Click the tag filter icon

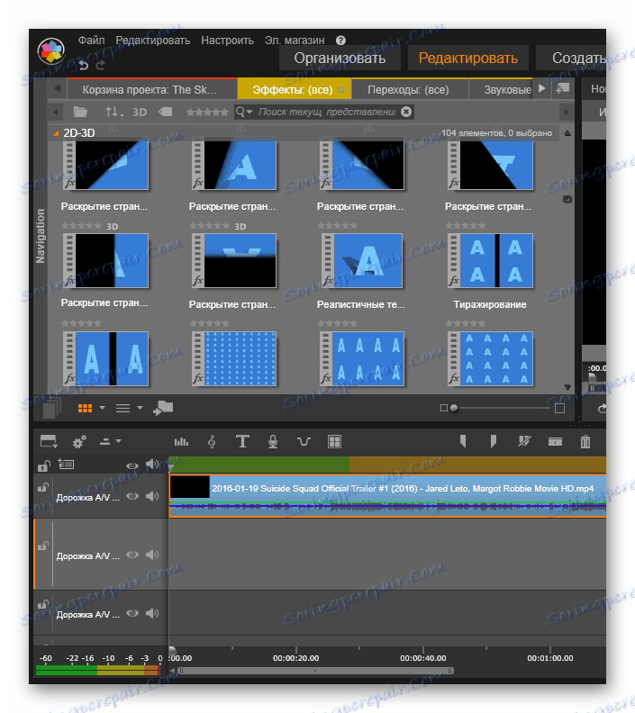166,112
